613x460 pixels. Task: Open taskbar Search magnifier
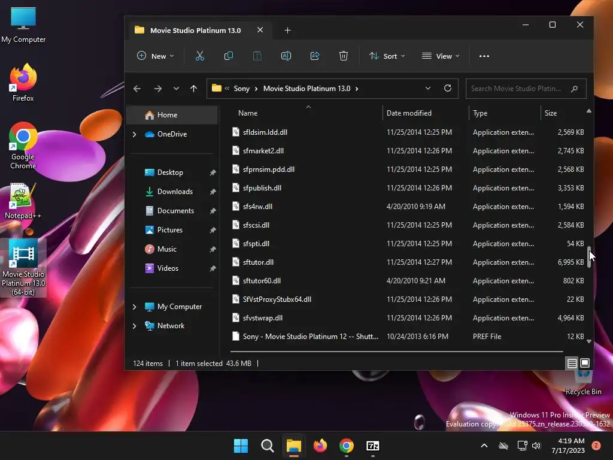pos(268,446)
